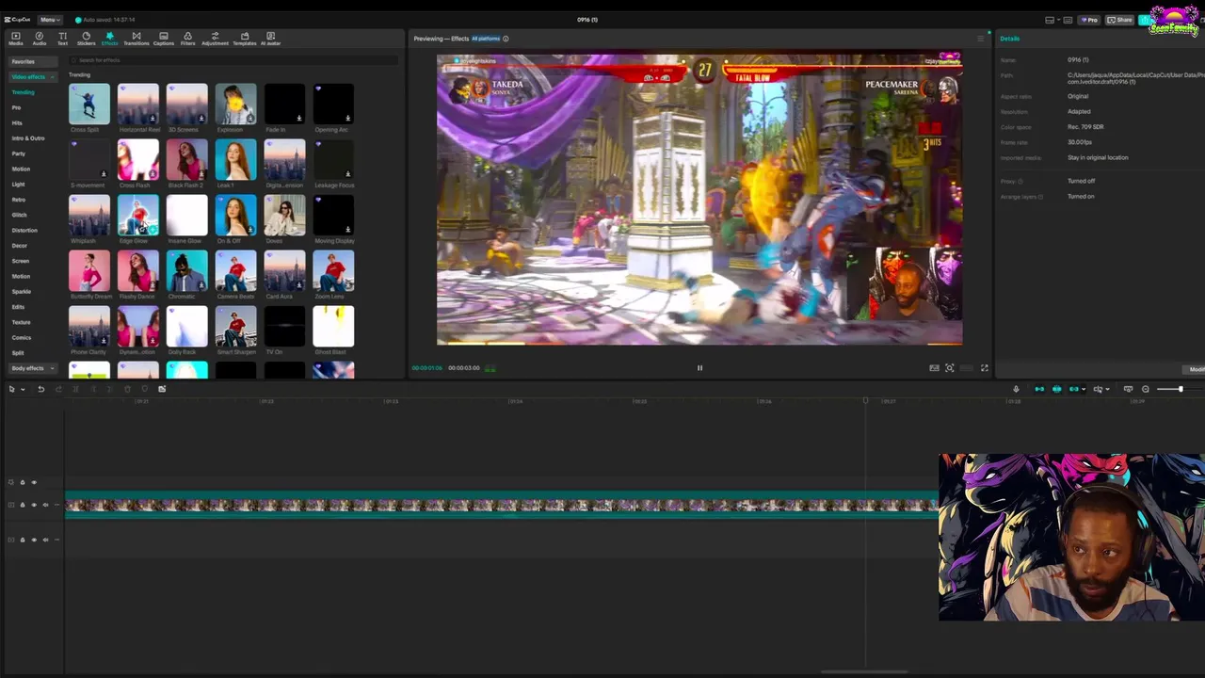Open the Details panel tab
Screen dimensions: 1205x678
click(1009, 39)
